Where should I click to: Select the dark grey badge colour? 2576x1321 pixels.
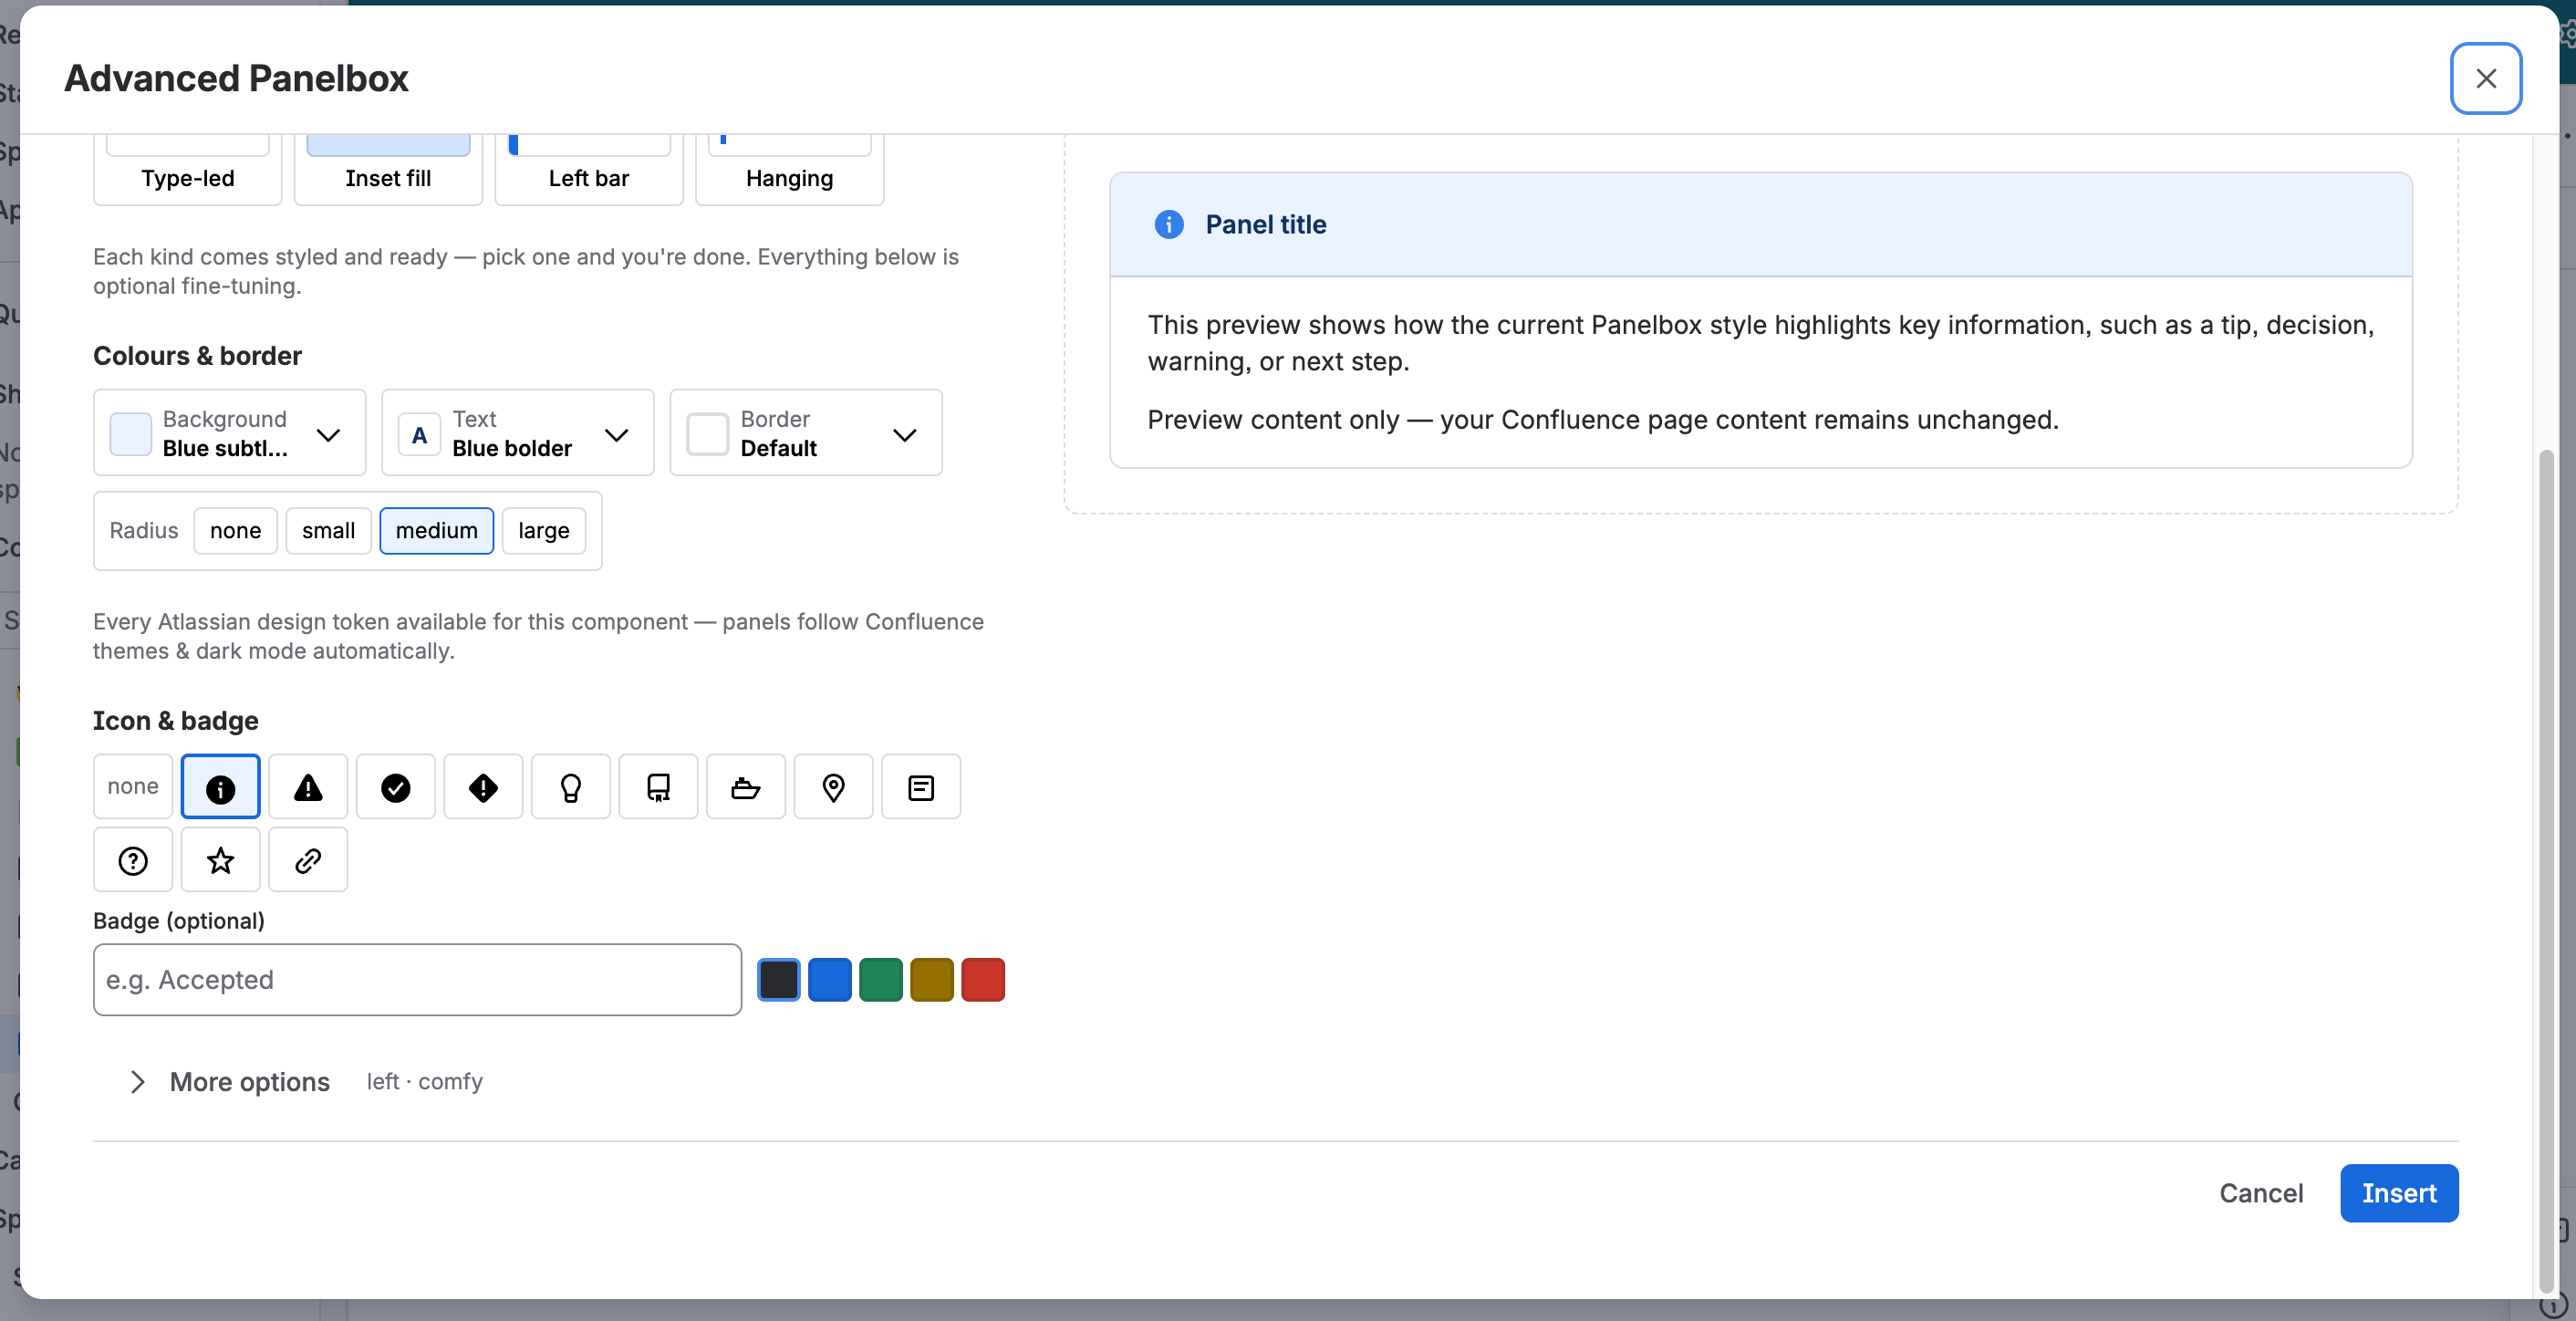coord(778,980)
